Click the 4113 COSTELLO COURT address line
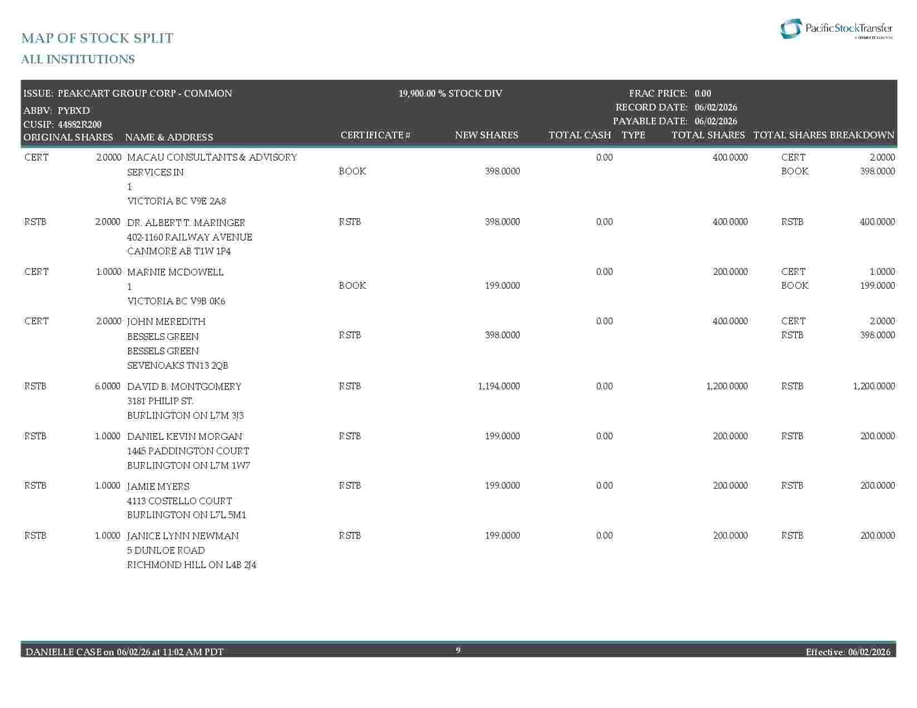 (180, 501)
